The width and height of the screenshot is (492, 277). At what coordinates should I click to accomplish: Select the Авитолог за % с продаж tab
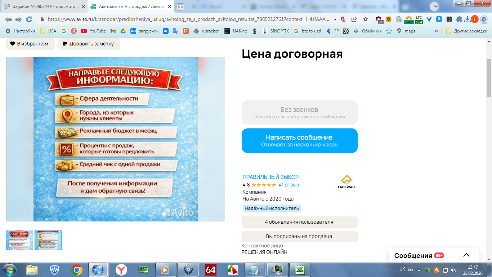(x=131, y=6)
